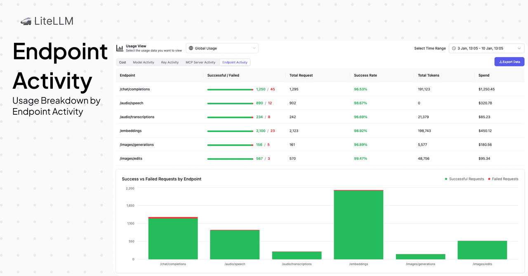Click the 198,743 total tokens value
This screenshot has height=276, width=528.
tap(424, 131)
